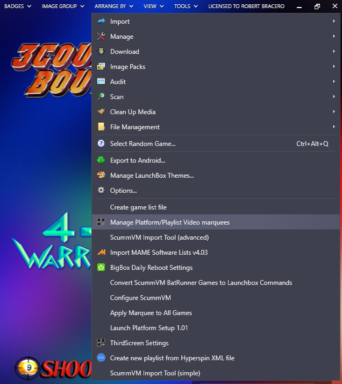Click the File Management folder icon
Screen dimensions: 342x384
[101, 127]
